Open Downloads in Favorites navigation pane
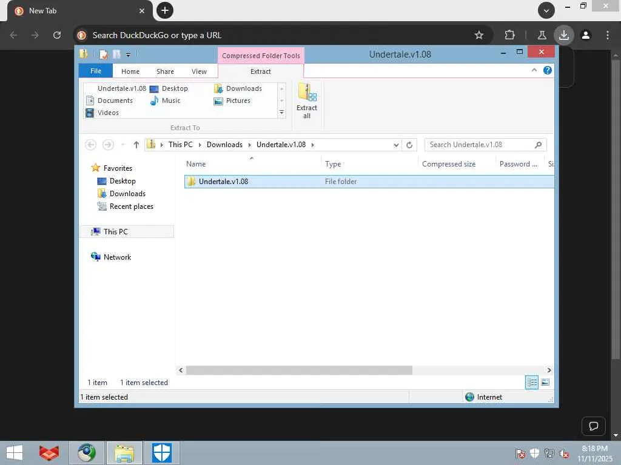 click(x=127, y=193)
